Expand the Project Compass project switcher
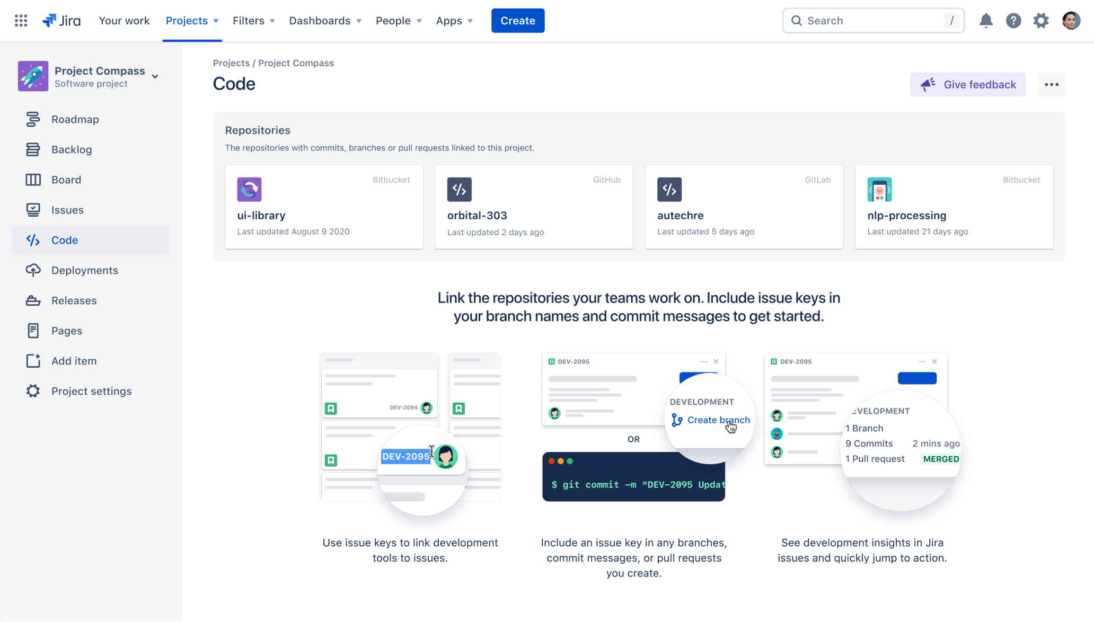 (155, 75)
